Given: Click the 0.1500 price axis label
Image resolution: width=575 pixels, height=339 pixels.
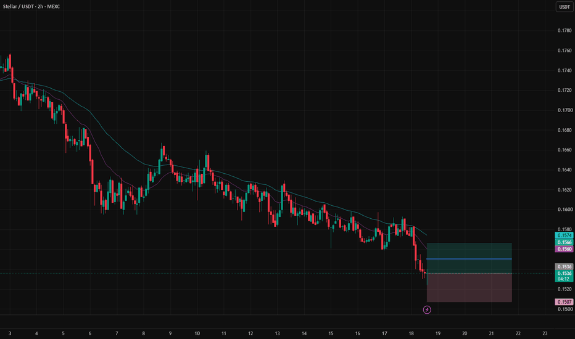Looking at the screenshot, I should pos(565,309).
